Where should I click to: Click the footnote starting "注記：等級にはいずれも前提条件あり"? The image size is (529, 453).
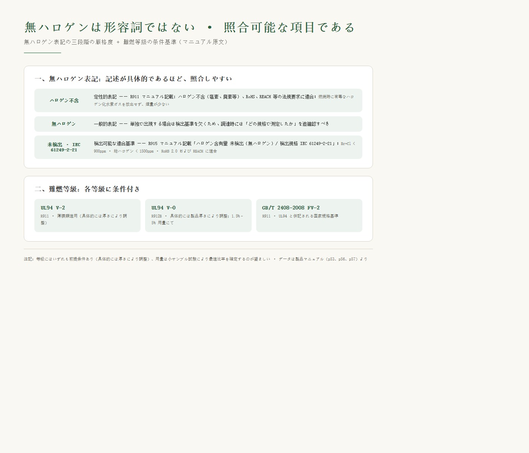pyautogui.click(x=195, y=259)
